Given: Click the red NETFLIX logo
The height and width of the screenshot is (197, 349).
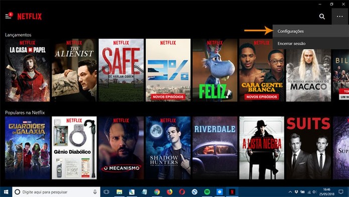Looking at the screenshot, I should (x=30, y=17).
